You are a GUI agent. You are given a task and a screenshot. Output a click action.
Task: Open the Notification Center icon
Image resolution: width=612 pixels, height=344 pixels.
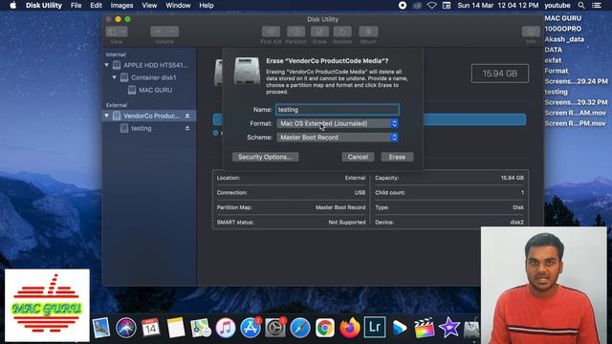coord(597,6)
